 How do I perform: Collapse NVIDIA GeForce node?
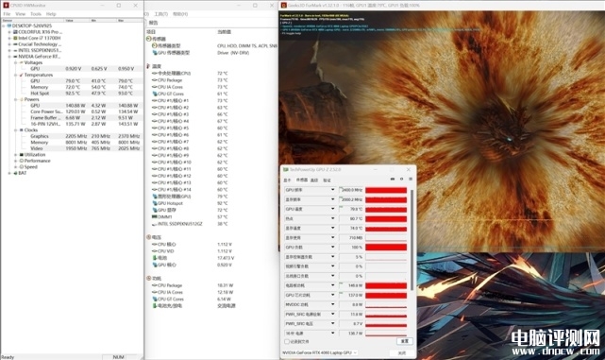[9, 57]
